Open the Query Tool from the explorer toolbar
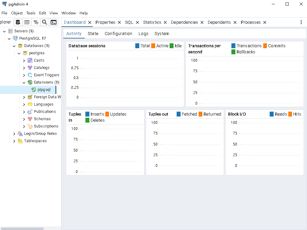 [18, 22]
